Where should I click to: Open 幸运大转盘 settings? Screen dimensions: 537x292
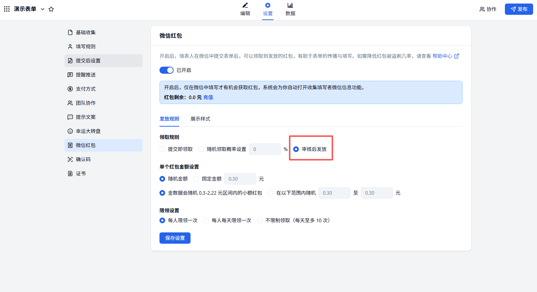(x=88, y=131)
